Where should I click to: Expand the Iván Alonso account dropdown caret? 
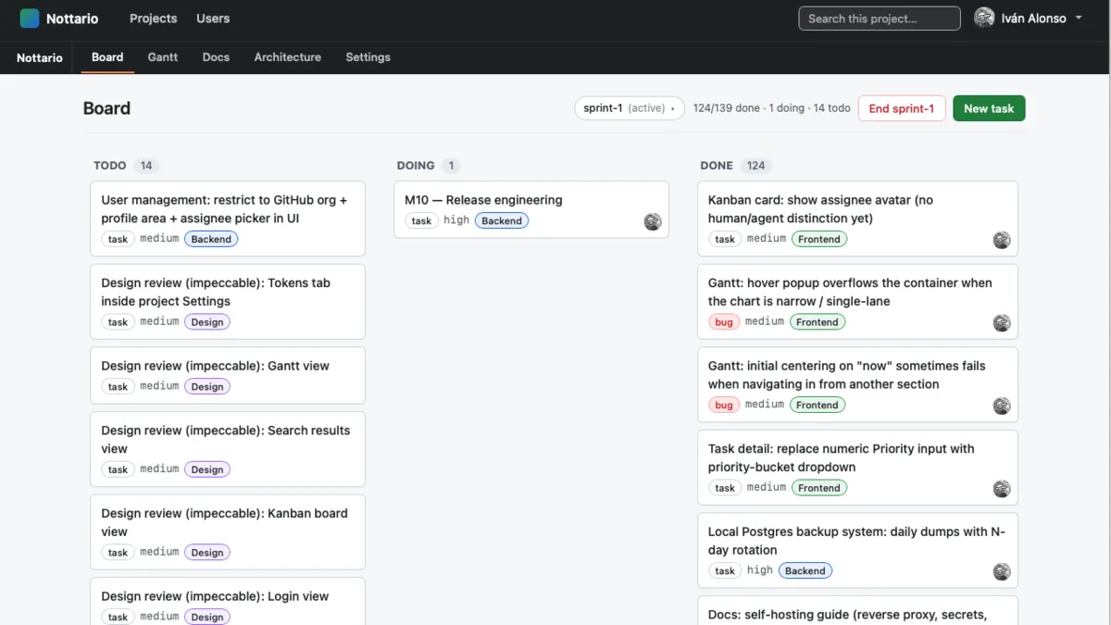point(1079,19)
